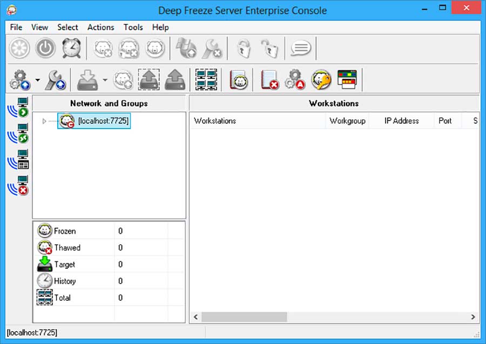Viewport: 486px width, 344px height.
Task: Click sidebar computer with green refresh icon
Action: [x=18, y=133]
